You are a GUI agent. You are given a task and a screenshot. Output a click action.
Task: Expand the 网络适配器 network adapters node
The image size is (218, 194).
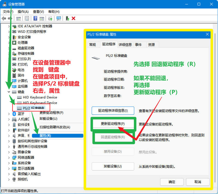(x=9, y=157)
